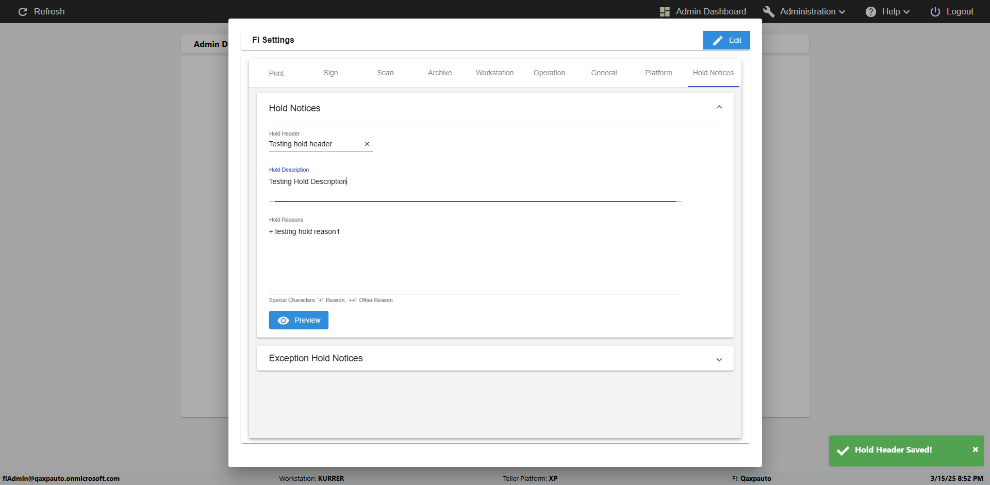The height and width of the screenshot is (485, 990).
Task: Click the Administration wrench icon
Action: 768,11
